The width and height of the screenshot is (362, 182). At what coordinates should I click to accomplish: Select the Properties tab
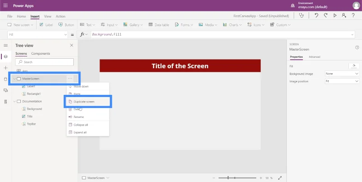coord(296,56)
